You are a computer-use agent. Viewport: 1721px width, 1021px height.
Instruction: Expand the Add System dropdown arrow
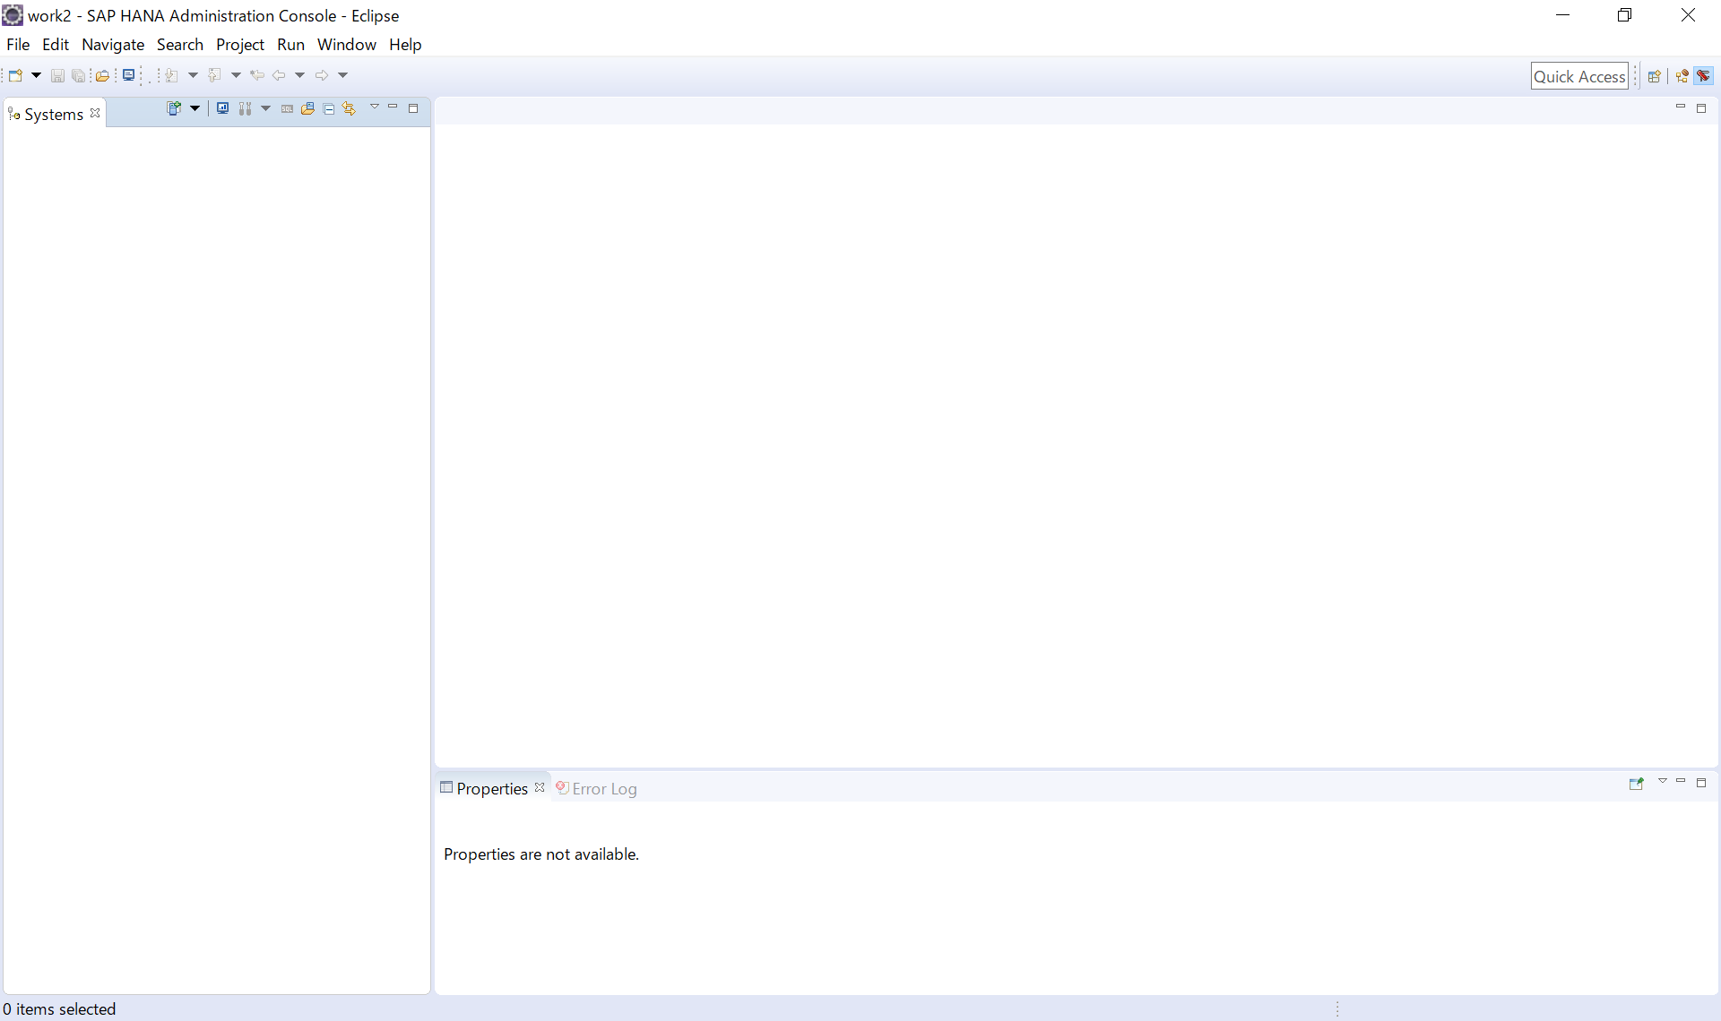click(195, 108)
